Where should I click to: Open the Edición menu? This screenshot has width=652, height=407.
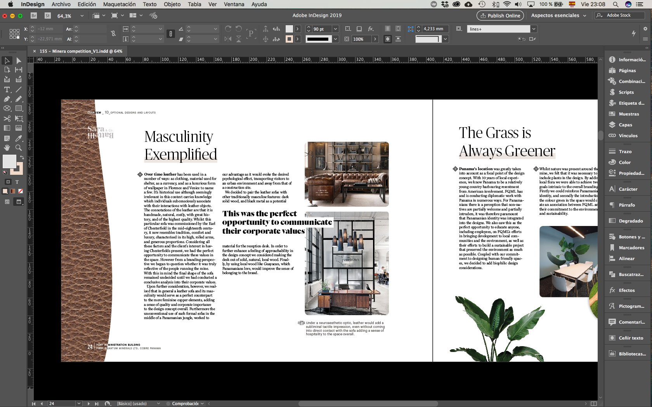coord(87,4)
